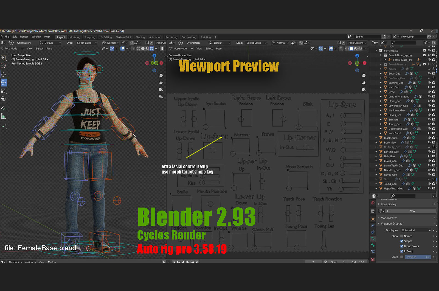439x291 pixels.
Task: Open the Pose Mode dropdown
Action: pos(12,48)
